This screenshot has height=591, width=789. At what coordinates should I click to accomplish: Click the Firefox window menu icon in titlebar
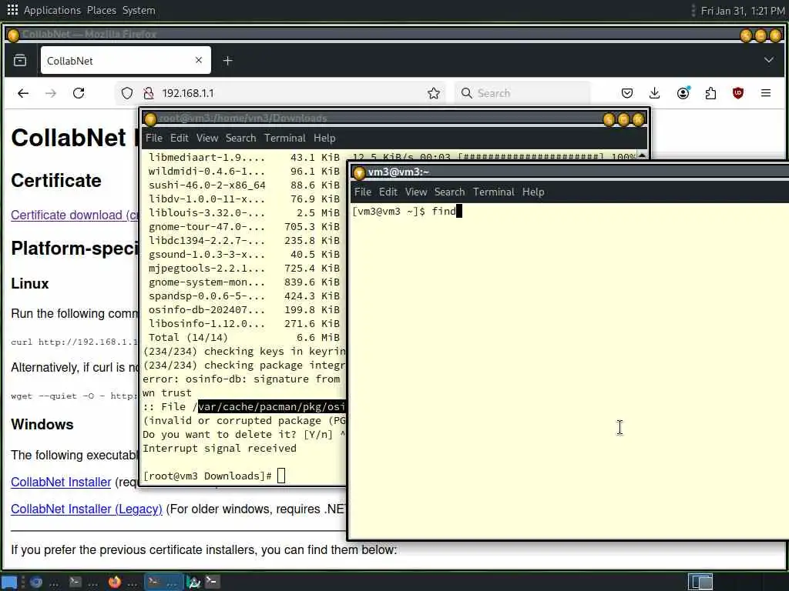(14, 35)
